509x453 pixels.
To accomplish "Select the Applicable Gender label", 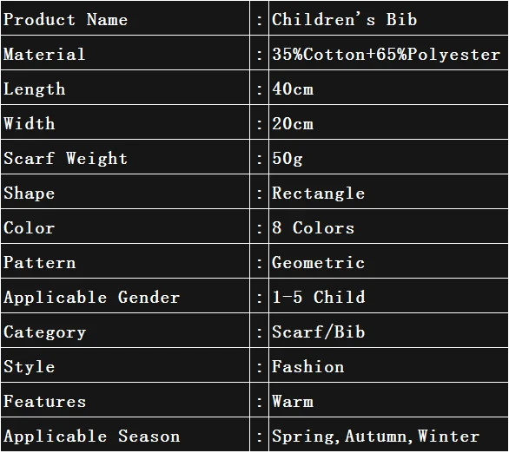I will [91, 297].
